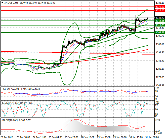Screen dimensions: 166x140
Task: Click the 31 Jan 08:00 time label
Action: tap(152, 137)
